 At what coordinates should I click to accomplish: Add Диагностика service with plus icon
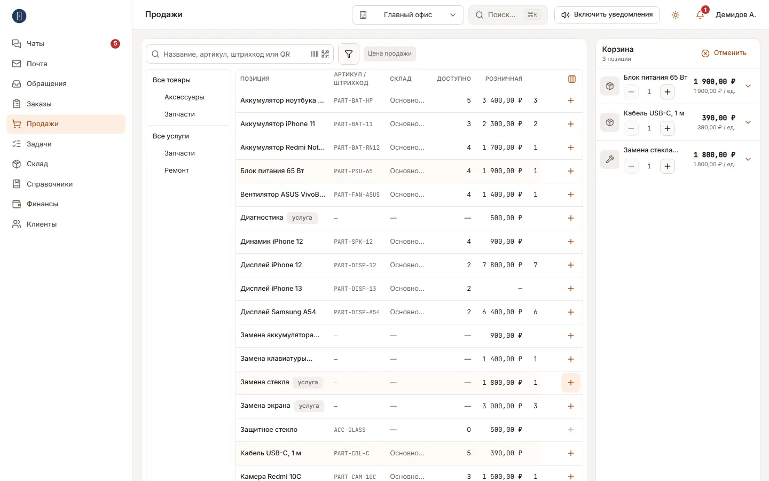click(x=571, y=218)
